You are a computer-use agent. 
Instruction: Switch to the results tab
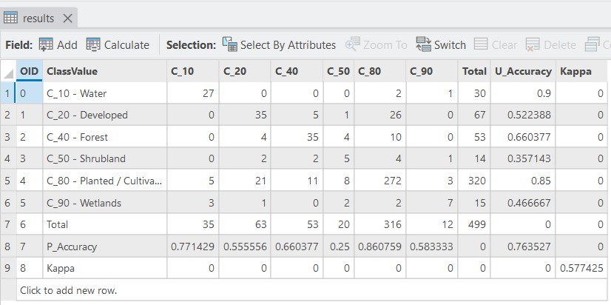(38, 18)
